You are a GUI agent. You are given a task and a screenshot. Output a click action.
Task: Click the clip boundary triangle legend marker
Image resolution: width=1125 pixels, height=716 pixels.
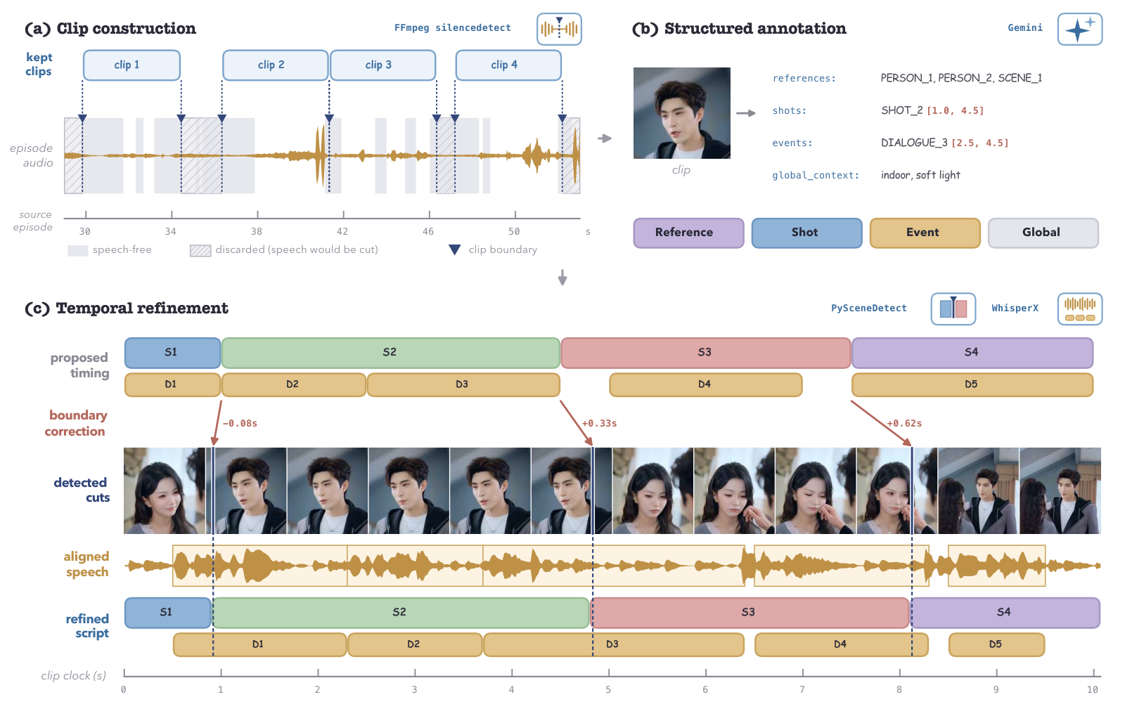click(x=455, y=249)
